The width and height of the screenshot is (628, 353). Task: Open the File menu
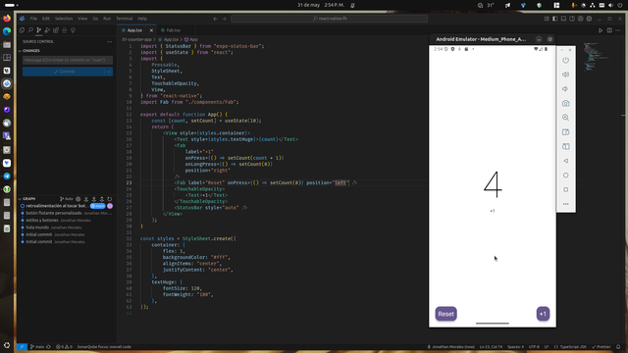(33, 19)
